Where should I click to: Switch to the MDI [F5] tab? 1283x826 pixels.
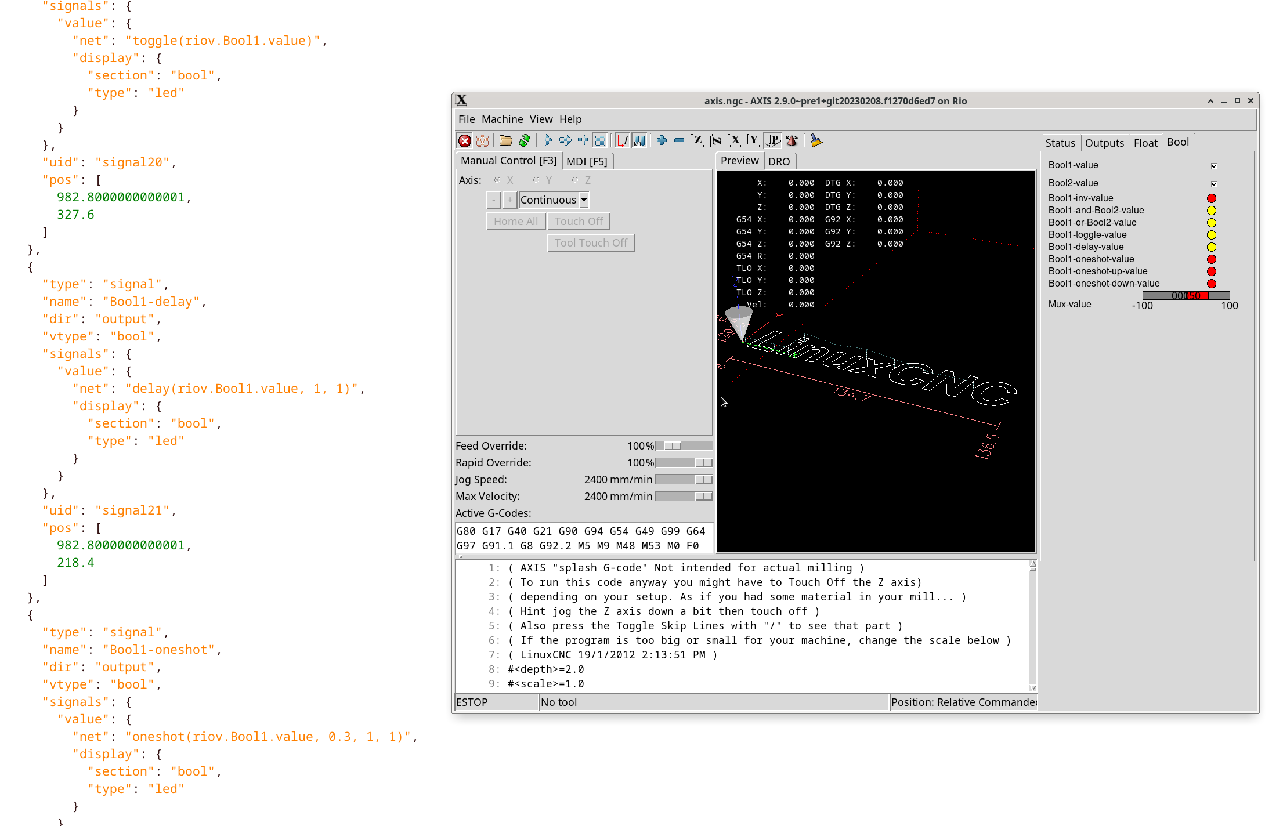coord(587,161)
